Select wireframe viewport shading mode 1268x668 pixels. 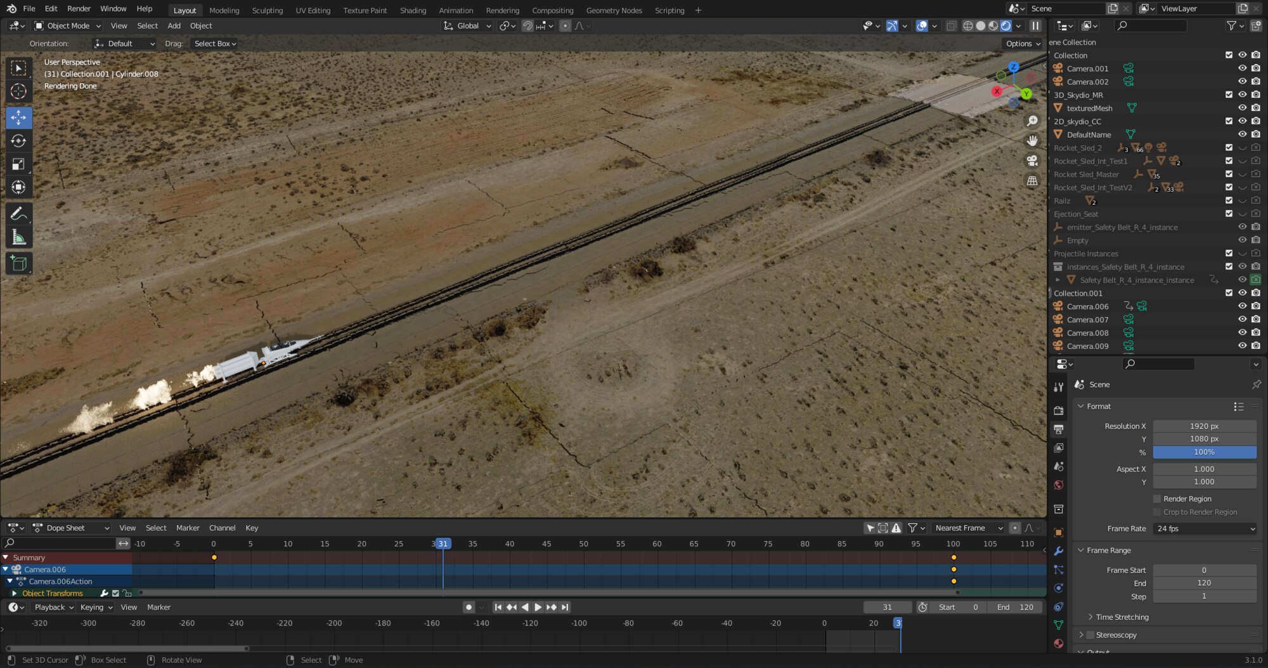click(x=968, y=26)
